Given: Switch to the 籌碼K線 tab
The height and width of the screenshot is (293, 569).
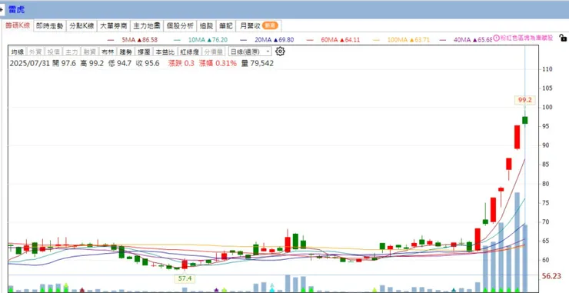Looking at the screenshot, I should tap(18, 26).
